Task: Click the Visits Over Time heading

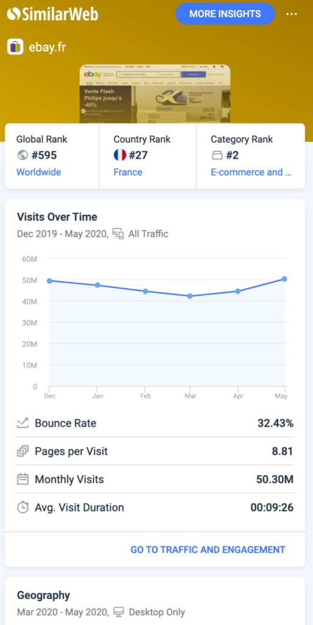Action: click(x=57, y=217)
